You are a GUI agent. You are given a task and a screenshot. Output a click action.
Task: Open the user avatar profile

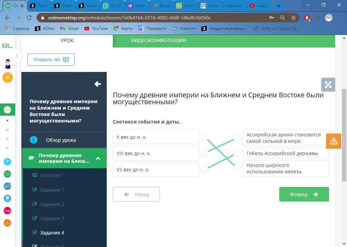(8, 63)
